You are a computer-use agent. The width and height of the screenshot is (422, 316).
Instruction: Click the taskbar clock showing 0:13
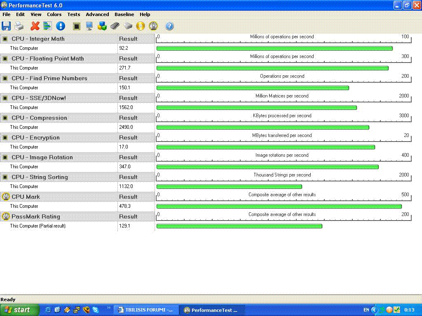pos(409,310)
